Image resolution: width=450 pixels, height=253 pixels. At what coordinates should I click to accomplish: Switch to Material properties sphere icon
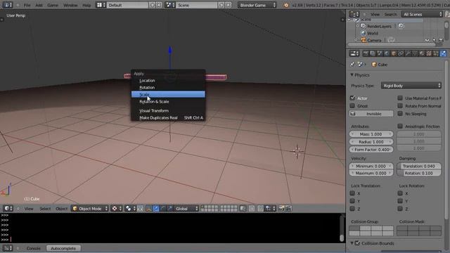pos(422,53)
